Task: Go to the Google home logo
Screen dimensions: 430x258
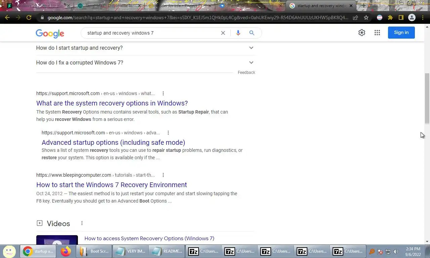Action: pos(50,33)
